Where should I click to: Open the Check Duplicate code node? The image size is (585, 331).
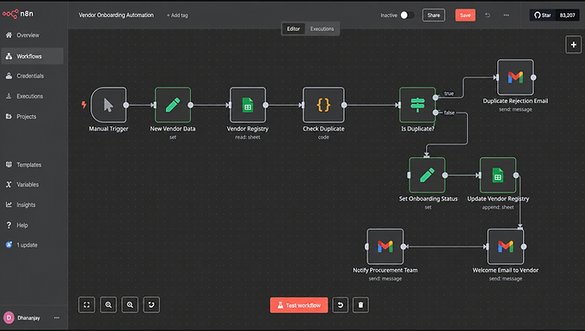[323, 105]
